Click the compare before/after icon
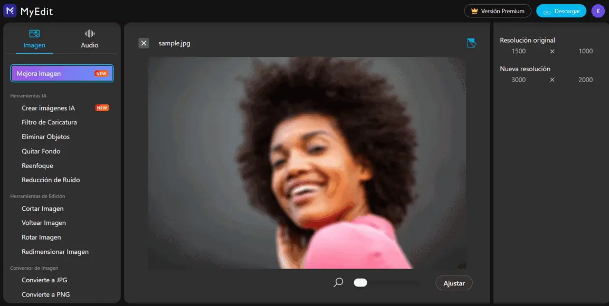 (x=471, y=43)
